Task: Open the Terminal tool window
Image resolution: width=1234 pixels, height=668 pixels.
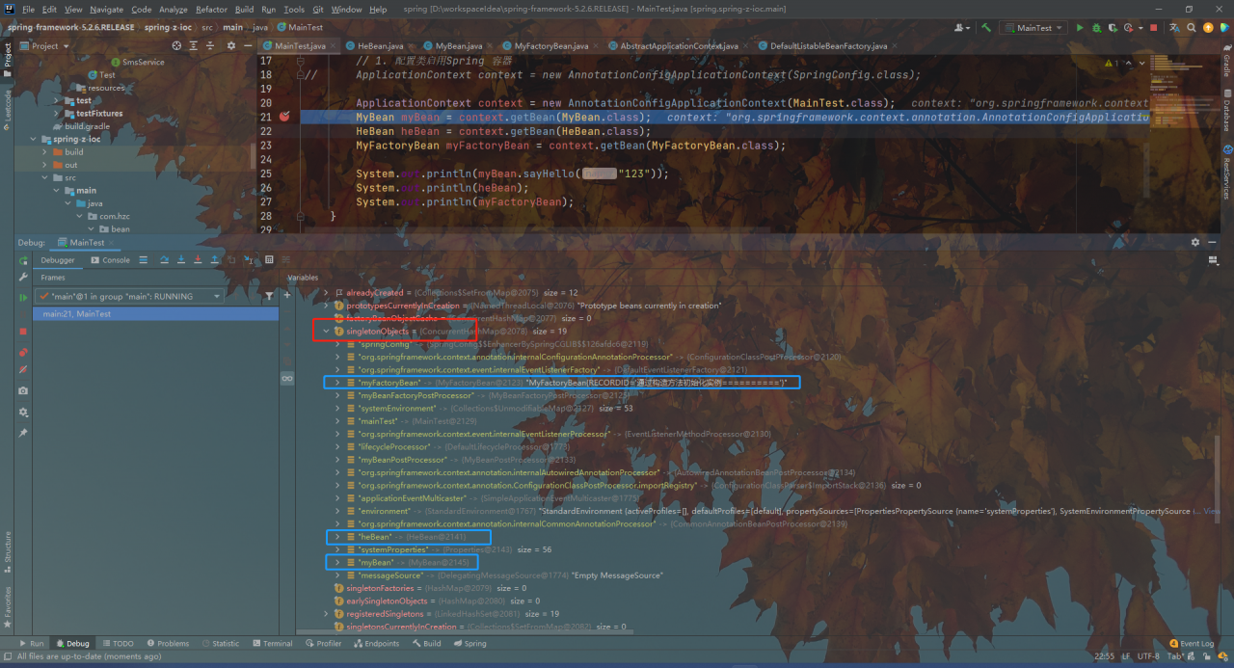Action: point(272,643)
